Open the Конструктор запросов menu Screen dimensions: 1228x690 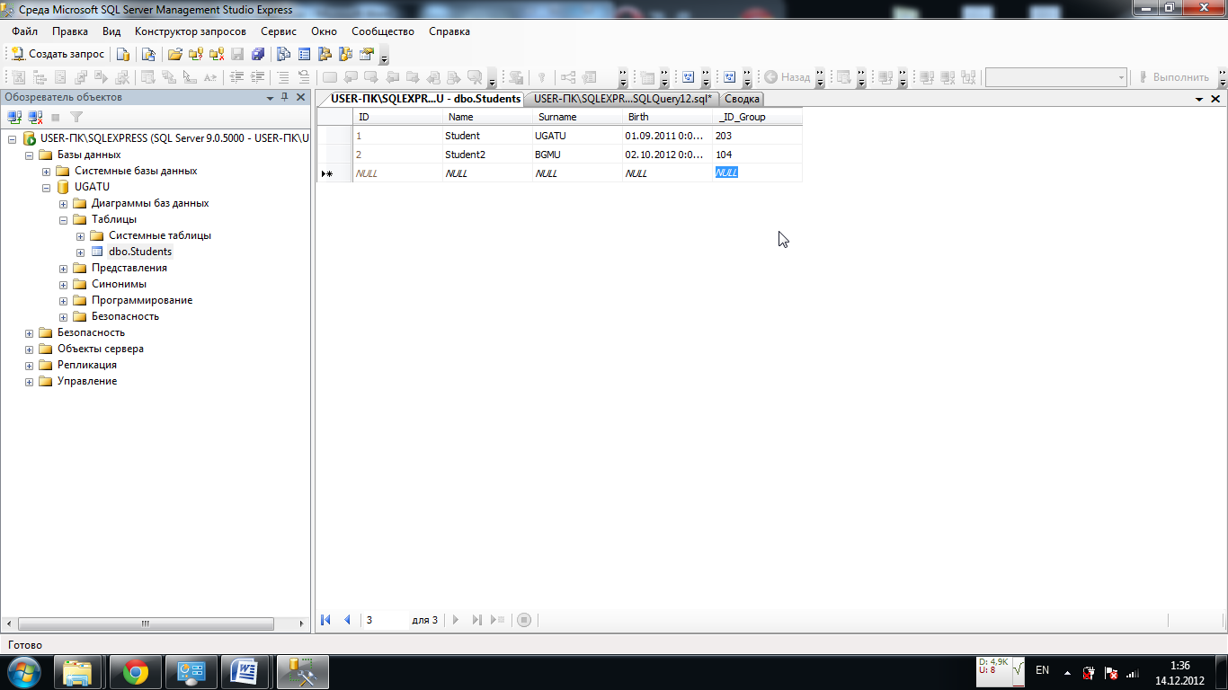pos(191,31)
